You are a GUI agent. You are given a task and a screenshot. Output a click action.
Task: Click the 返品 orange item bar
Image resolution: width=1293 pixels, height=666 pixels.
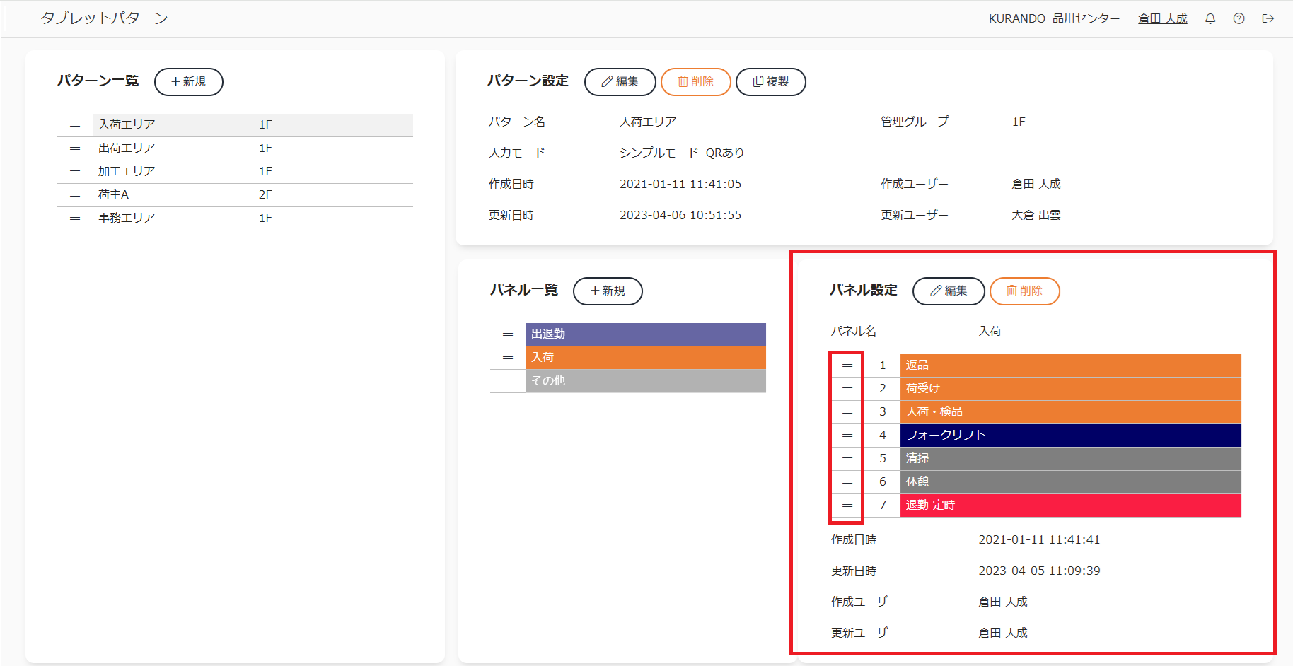click(x=1071, y=366)
